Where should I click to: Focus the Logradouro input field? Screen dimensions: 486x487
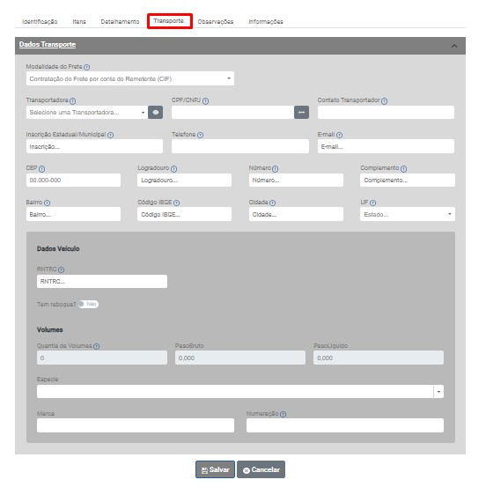pos(185,181)
